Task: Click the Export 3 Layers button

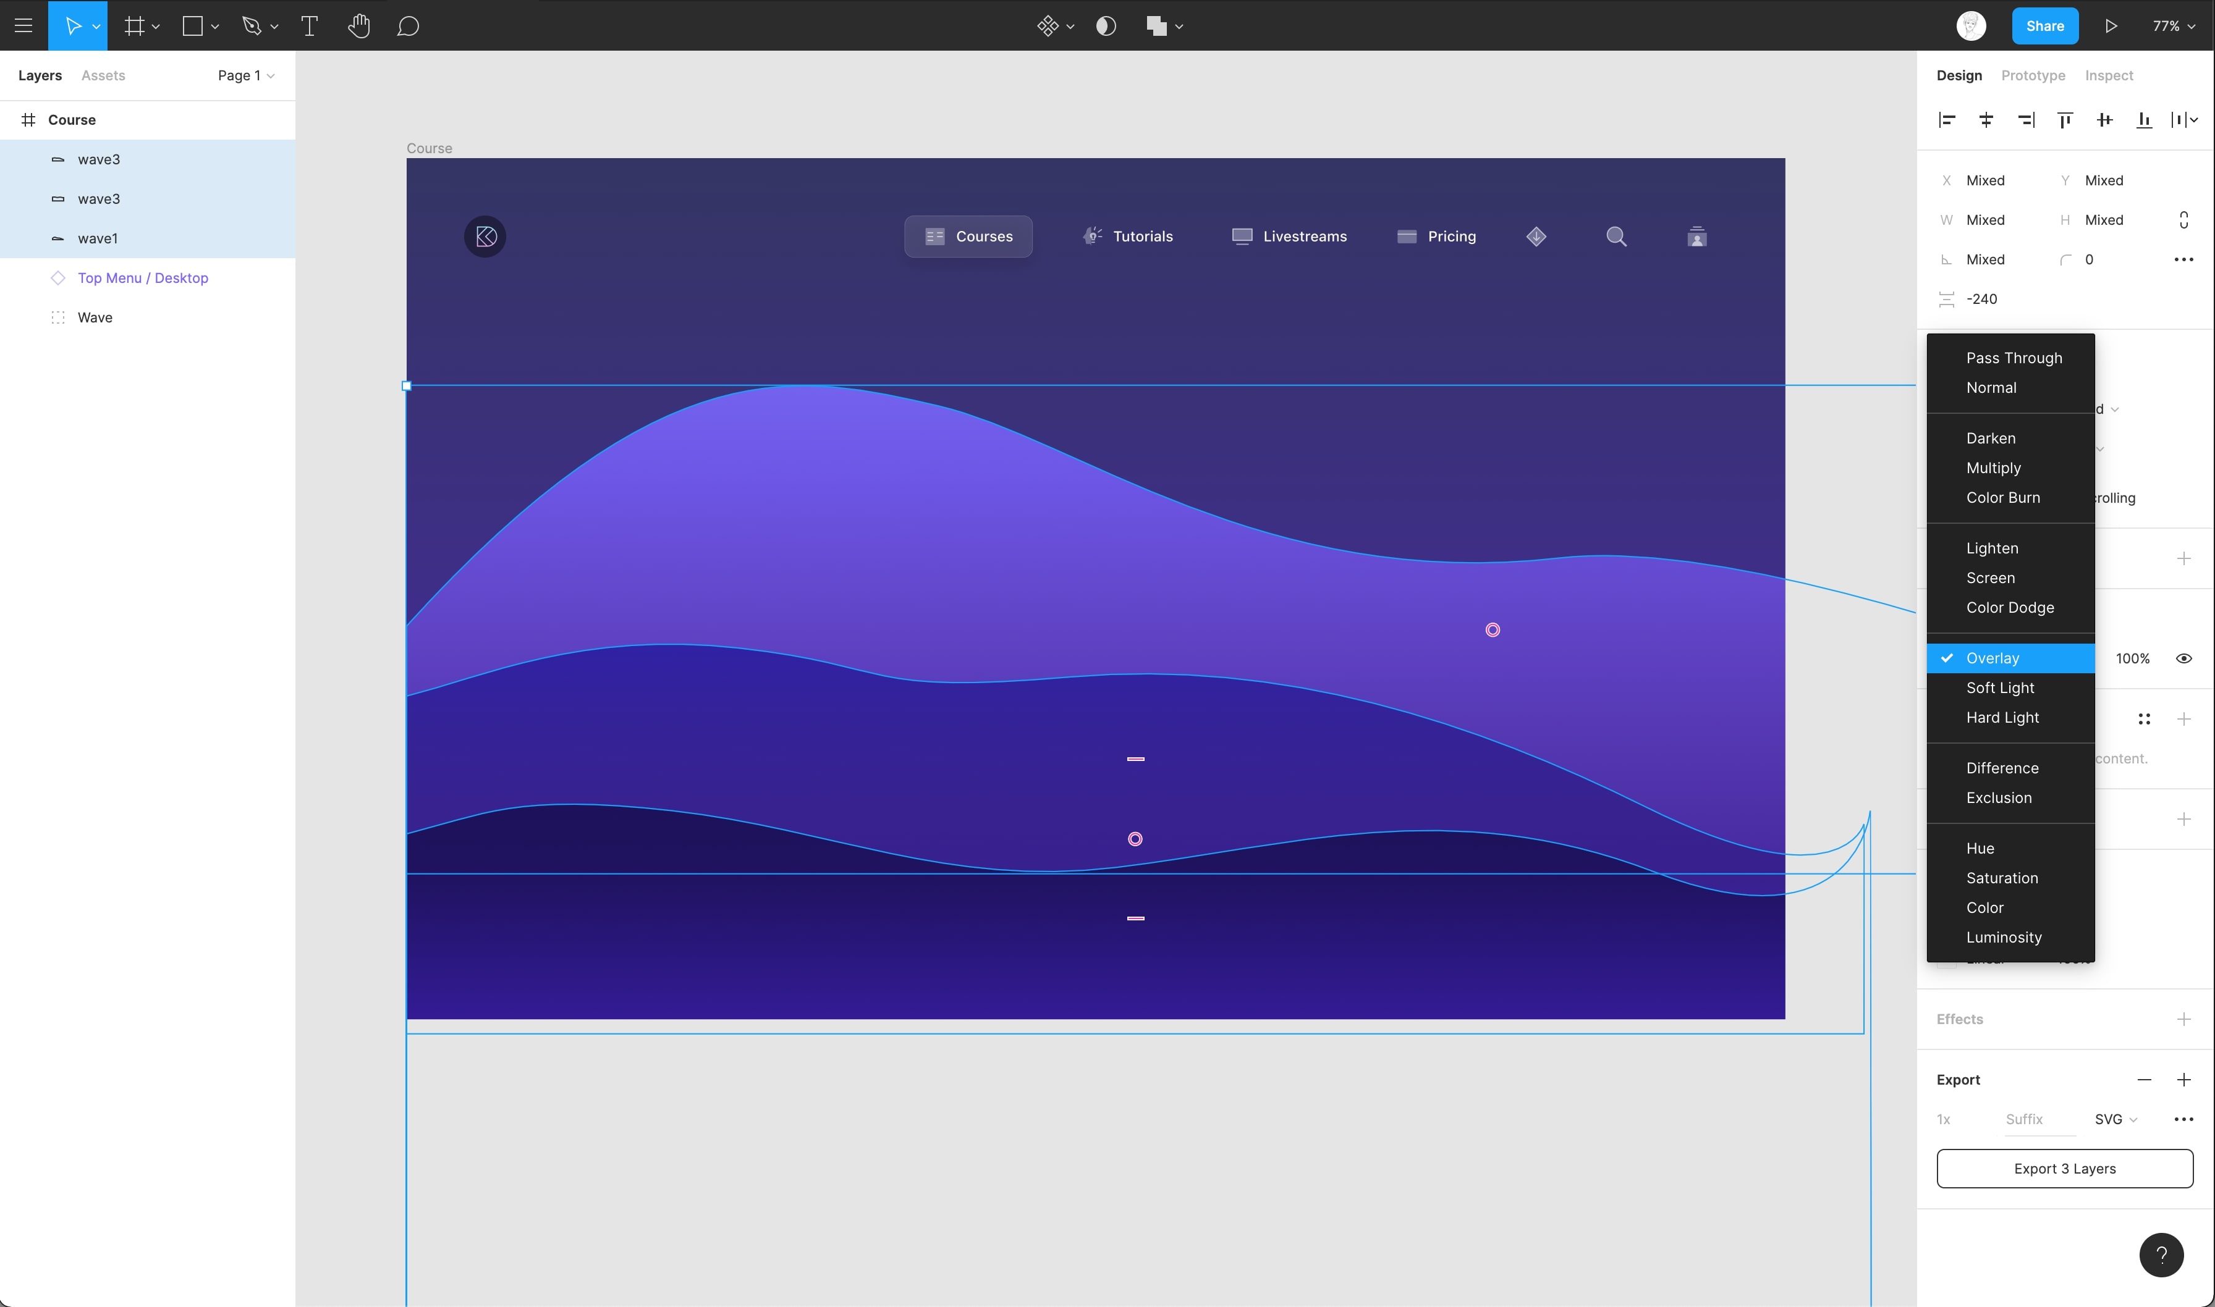Action: click(2064, 1169)
